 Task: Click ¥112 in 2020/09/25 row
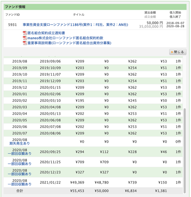coord(104,152)
